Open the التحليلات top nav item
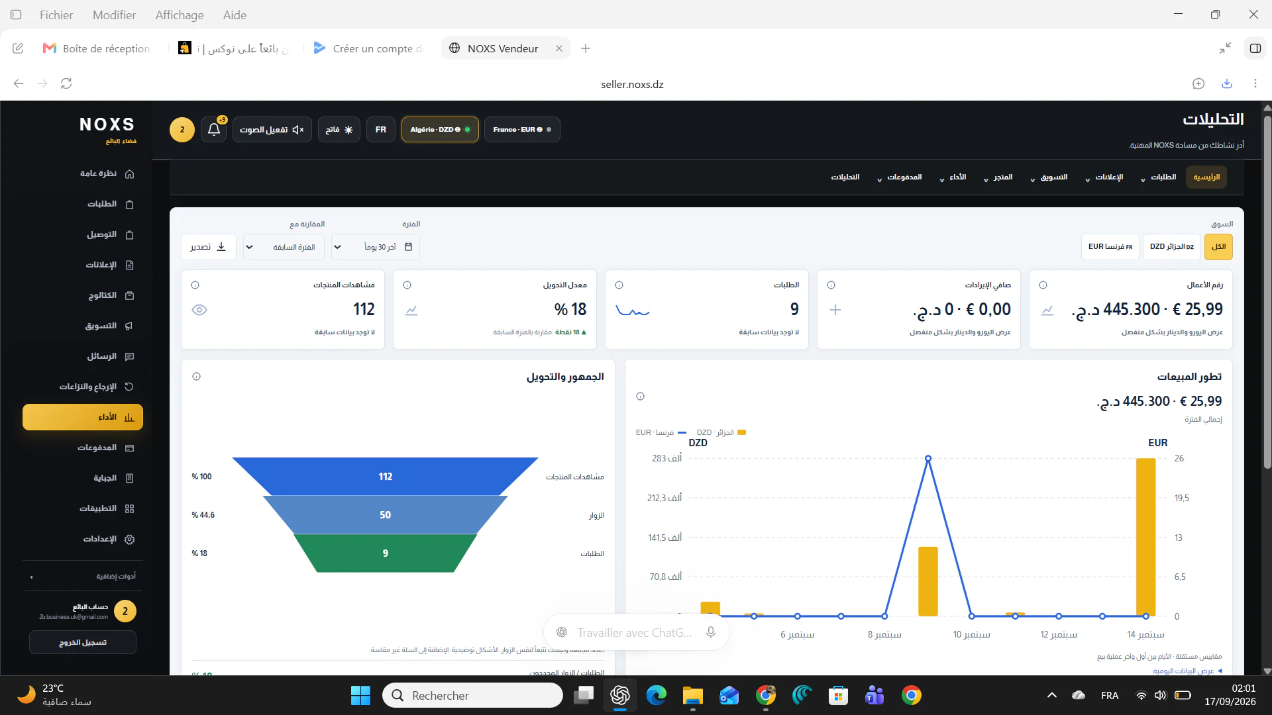The height and width of the screenshot is (715, 1272). pos(845,177)
